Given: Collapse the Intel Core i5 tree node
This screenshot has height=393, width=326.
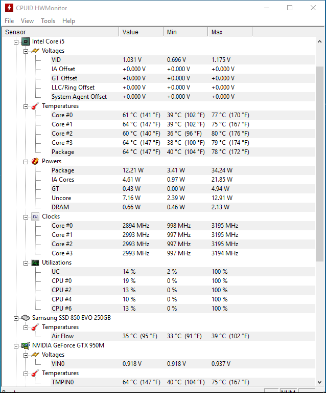Looking at the screenshot, I should click(x=16, y=42).
